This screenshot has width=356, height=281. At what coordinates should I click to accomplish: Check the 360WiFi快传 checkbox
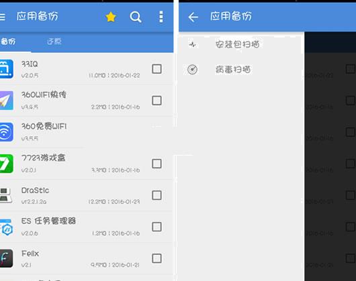coord(157,101)
